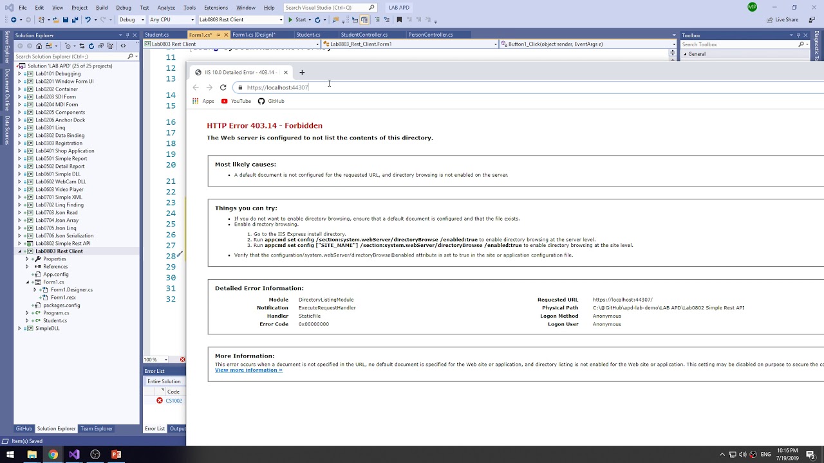
Task: Click the PowerPoint icon in the taskbar
Action: pos(117,455)
